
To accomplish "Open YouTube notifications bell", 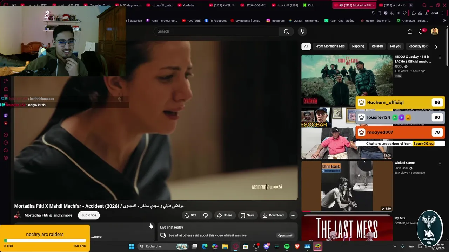I will 422,31.
